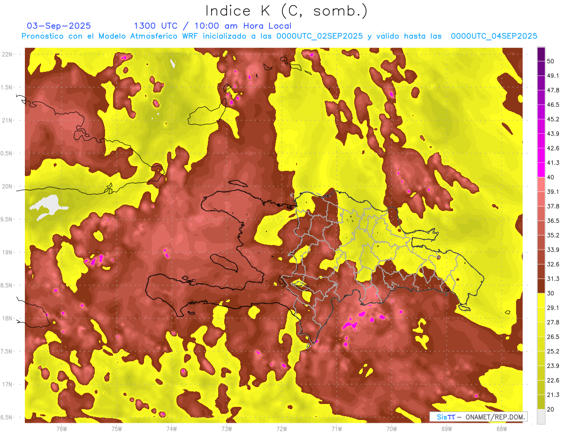Click the '69W' longitude label
563x435 pixels.
447,428
